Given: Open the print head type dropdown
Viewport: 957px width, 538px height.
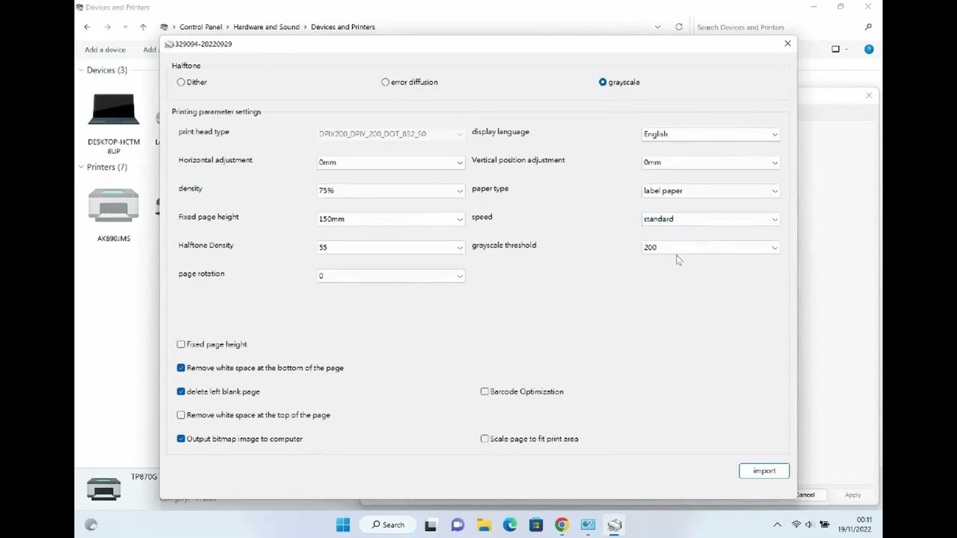Looking at the screenshot, I should [391, 134].
